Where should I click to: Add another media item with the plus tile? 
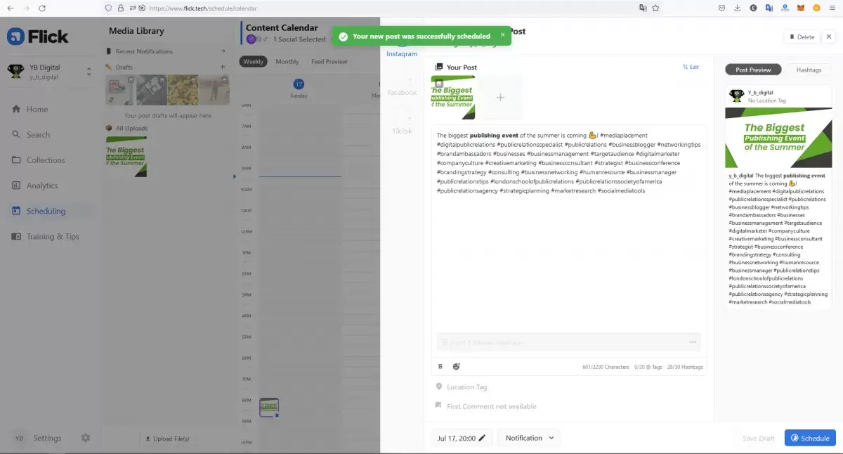(501, 97)
